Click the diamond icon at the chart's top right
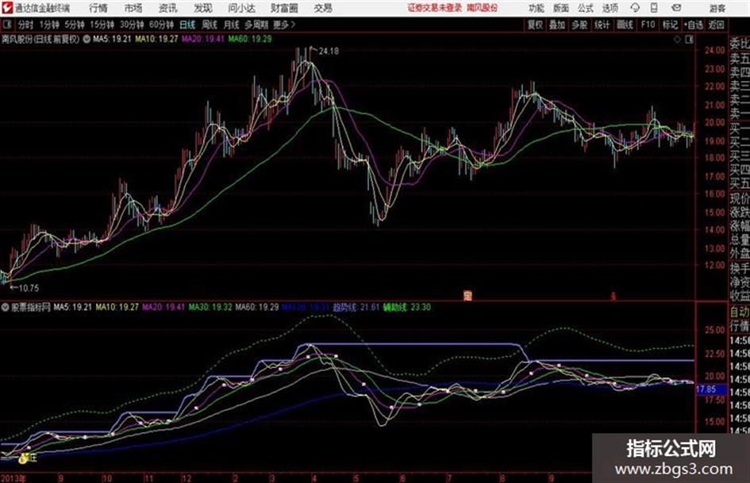 tap(677, 40)
